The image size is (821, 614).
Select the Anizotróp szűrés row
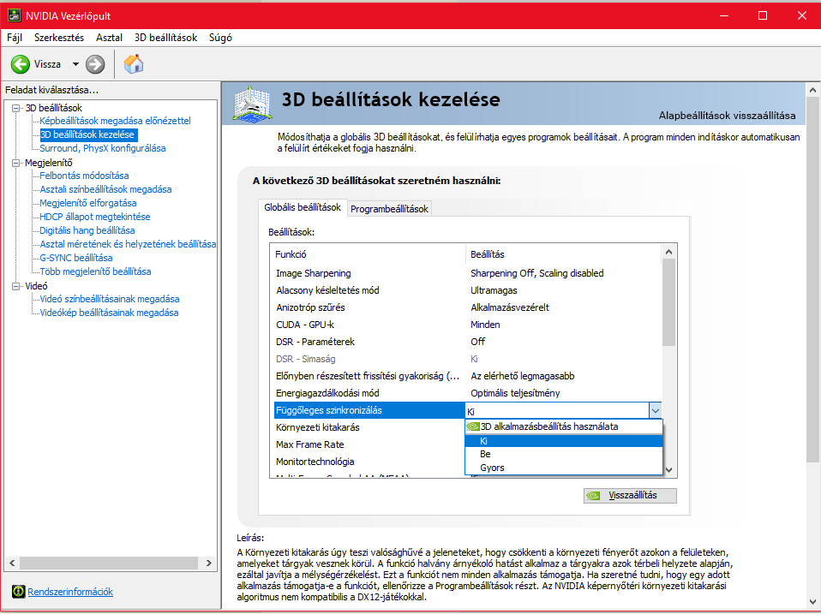tap(468, 307)
